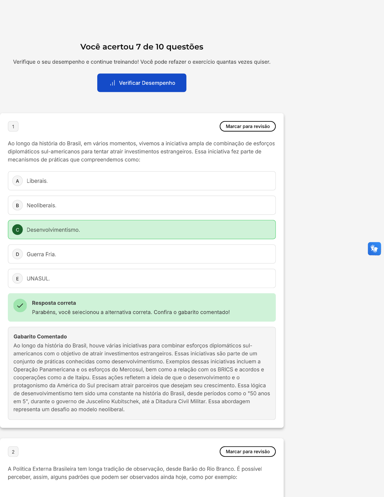Click the Guerra Fria answer row
384x497 pixels.
(x=142, y=254)
